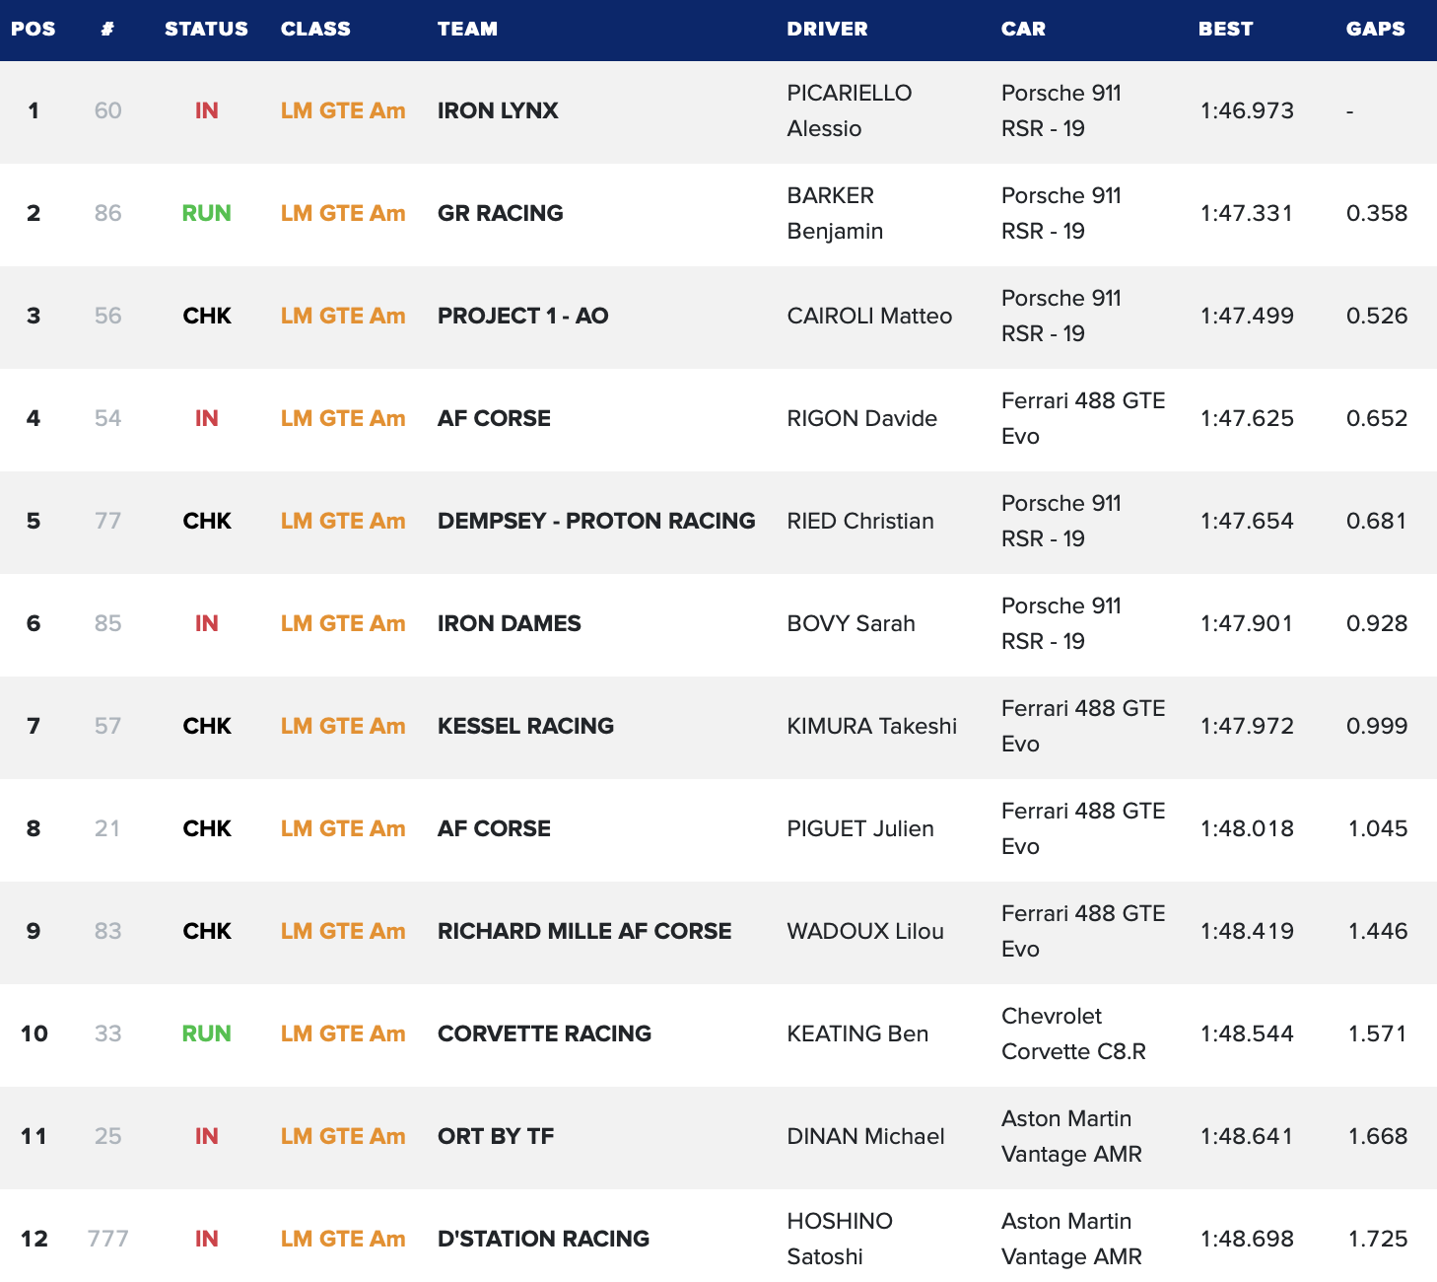1437x1282 pixels.
Task: Click the CLASS column header
Action: point(315,29)
